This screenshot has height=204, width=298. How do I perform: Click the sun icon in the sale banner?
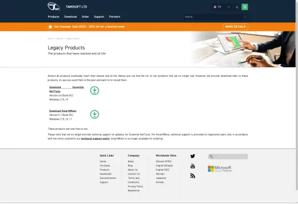pos(50,27)
